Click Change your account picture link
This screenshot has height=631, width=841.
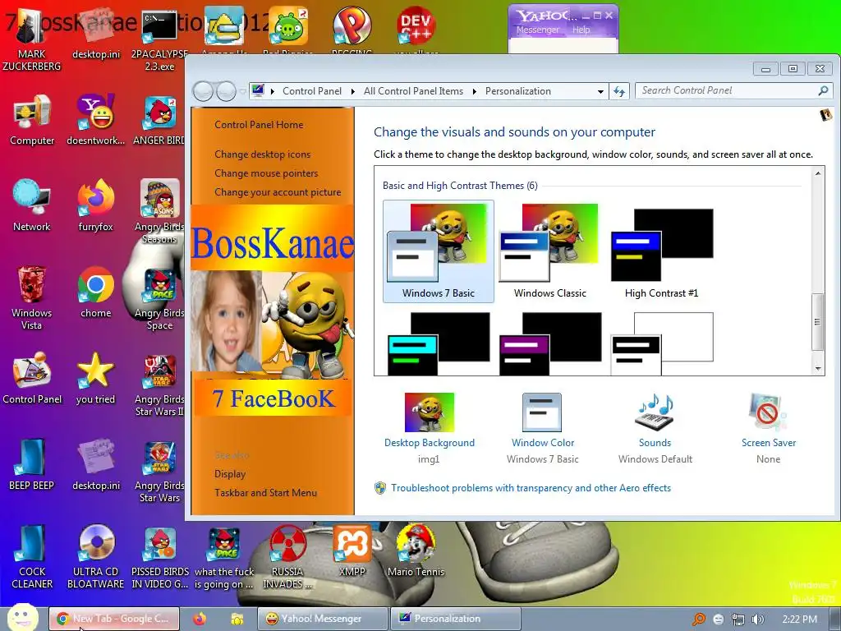pyautogui.click(x=278, y=192)
